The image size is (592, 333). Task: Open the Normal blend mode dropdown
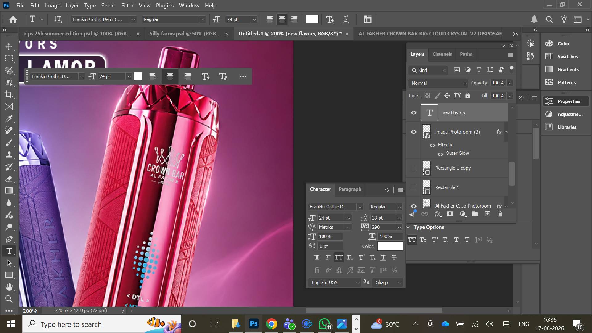click(x=438, y=83)
